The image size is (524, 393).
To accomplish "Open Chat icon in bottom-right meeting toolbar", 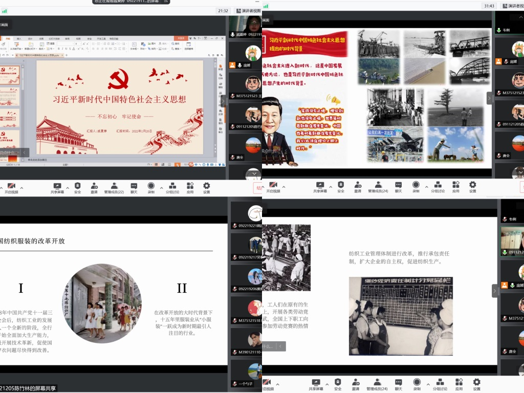I will (398, 384).
